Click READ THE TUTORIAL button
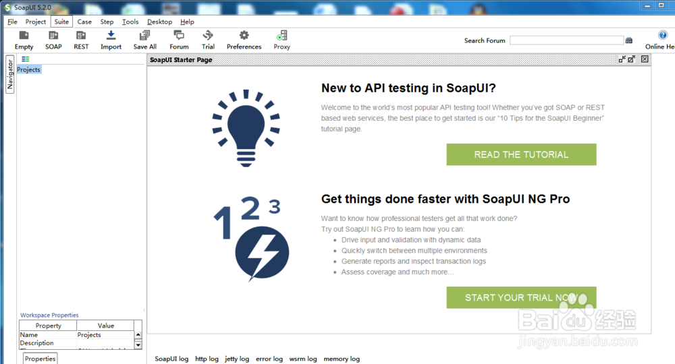Screen dimensions: 675x364 521,154
